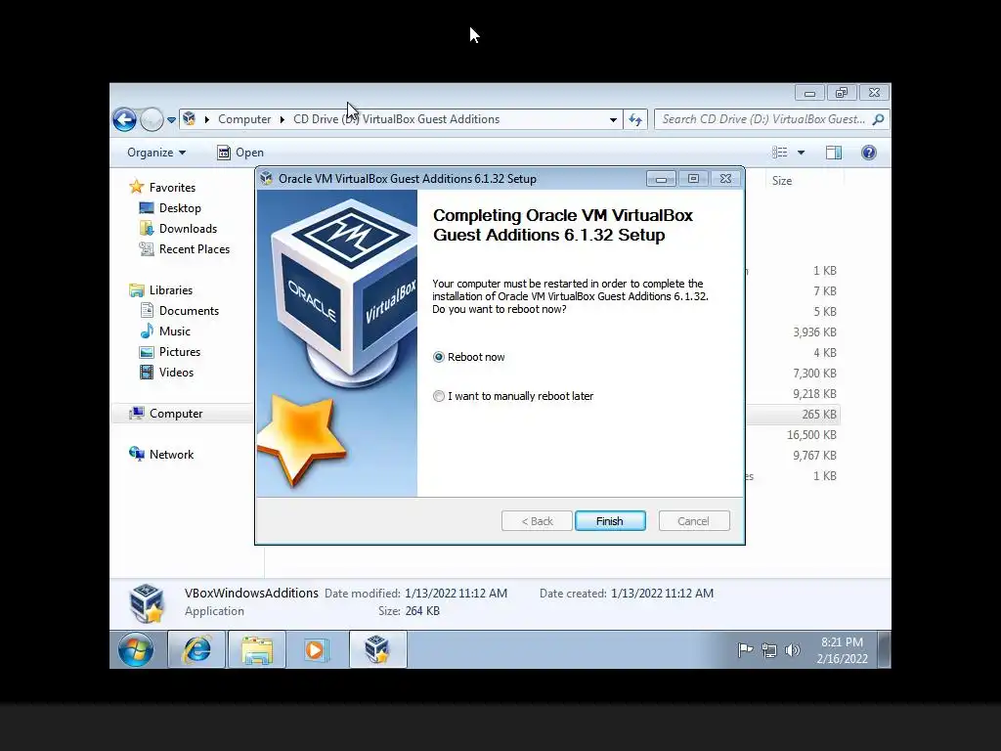Open Windows Media Player from taskbar

(x=317, y=650)
